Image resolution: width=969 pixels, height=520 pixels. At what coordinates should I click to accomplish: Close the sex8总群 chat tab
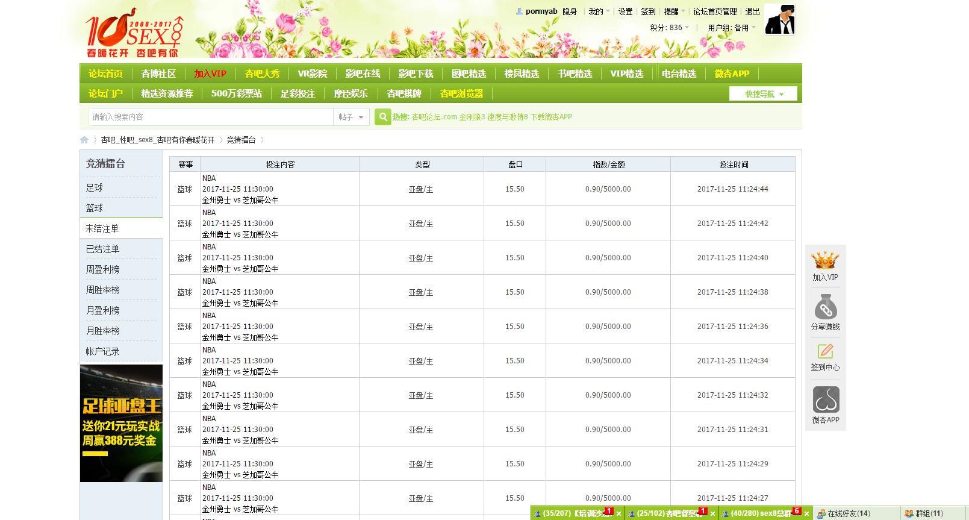point(806,514)
